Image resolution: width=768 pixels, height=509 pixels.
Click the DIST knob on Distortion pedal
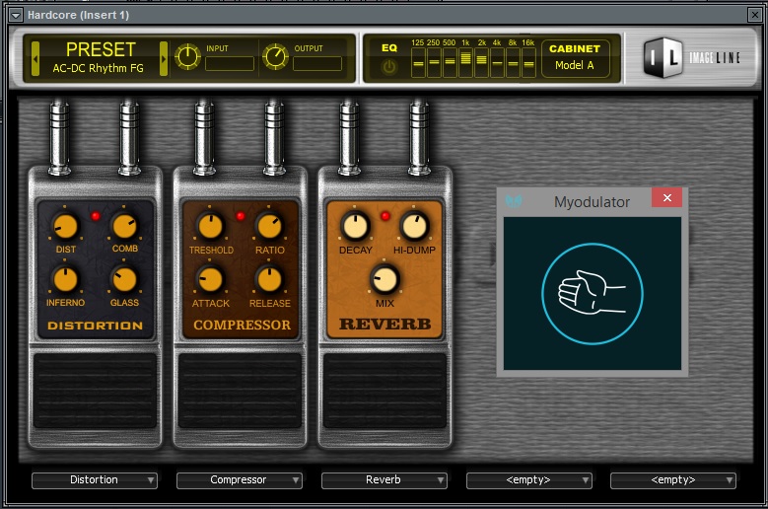tap(65, 226)
